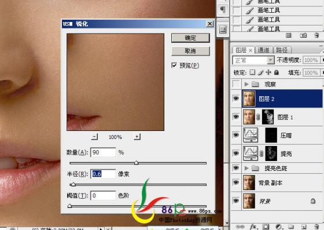Click zoom out minus button under preview

[95, 137]
